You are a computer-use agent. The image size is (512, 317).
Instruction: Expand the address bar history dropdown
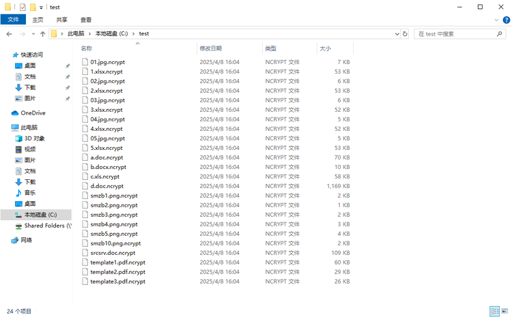[x=397, y=34]
